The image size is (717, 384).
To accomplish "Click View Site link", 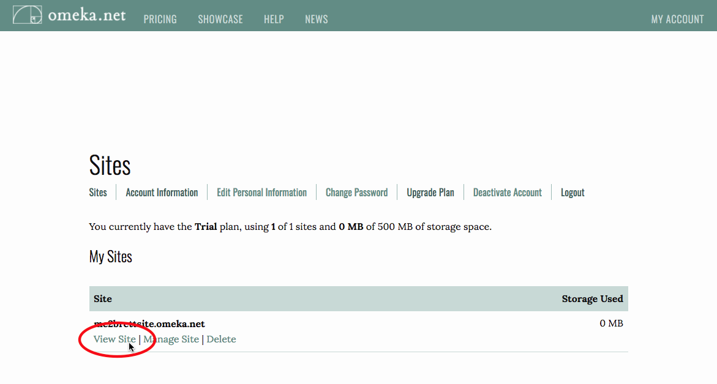I will pyautogui.click(x=114, y=339).
